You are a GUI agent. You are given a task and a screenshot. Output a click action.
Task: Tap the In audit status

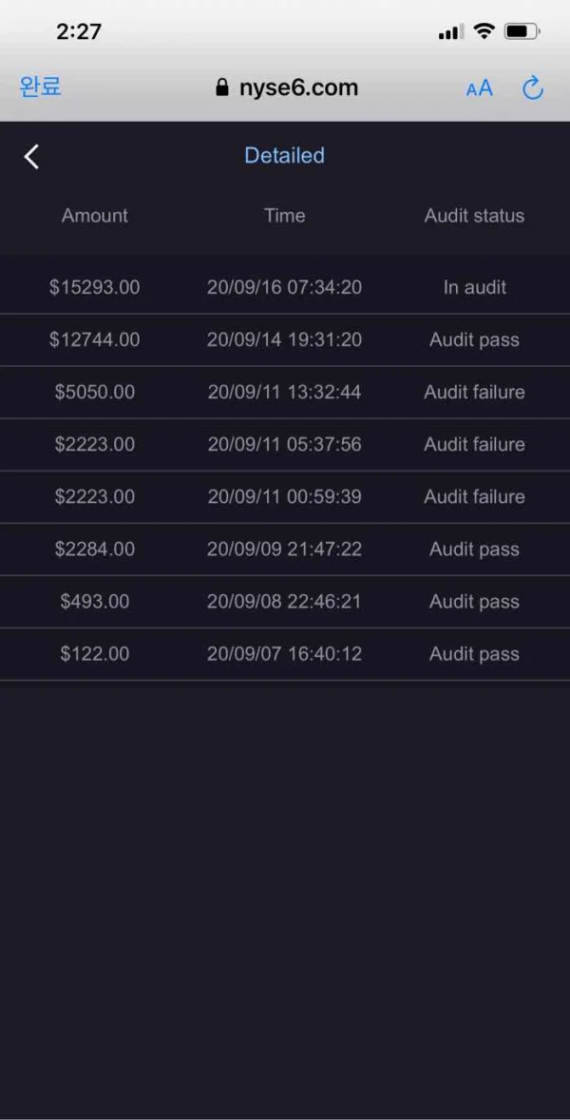(474, 287)
